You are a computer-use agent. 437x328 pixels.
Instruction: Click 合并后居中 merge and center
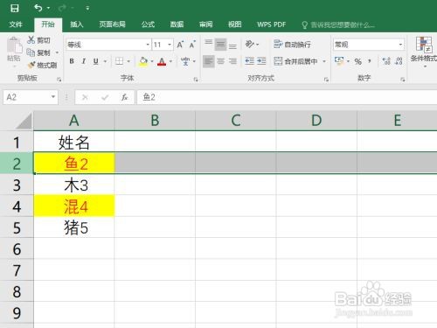point(295,61)
